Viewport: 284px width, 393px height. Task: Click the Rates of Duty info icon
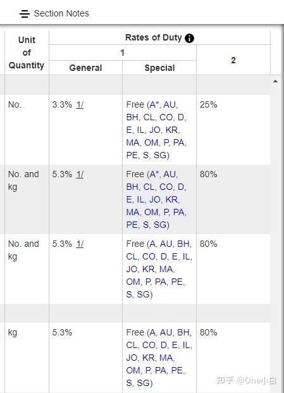(x=189, y=38)
